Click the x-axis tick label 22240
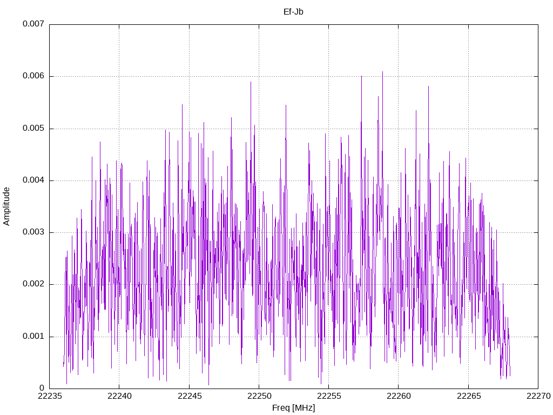The height and width of the screenshot is (415, 553). point(119,396)
